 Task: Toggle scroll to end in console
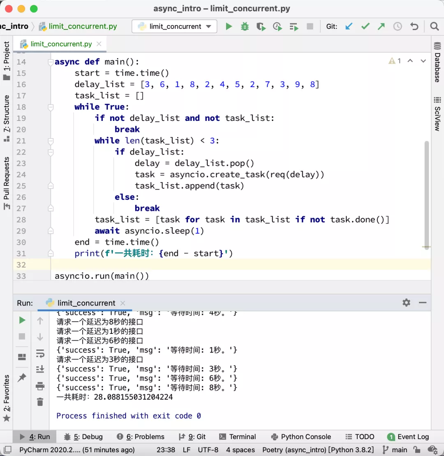(x=40, y=369)
